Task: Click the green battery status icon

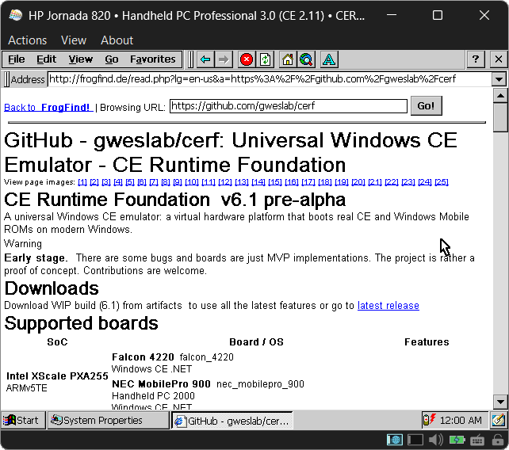Action: tap(457, 440)
